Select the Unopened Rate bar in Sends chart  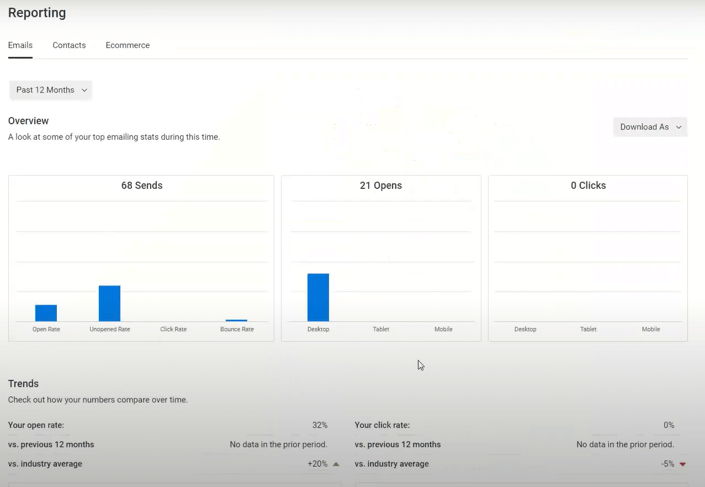coord(109,303)
